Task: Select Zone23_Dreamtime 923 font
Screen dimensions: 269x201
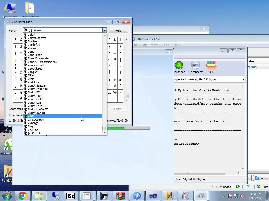Action: [63, 62]
